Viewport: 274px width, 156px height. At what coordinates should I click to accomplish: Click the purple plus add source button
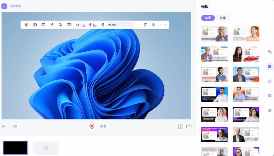[4, 6]
